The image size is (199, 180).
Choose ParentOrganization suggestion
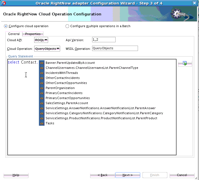point(60,88)
